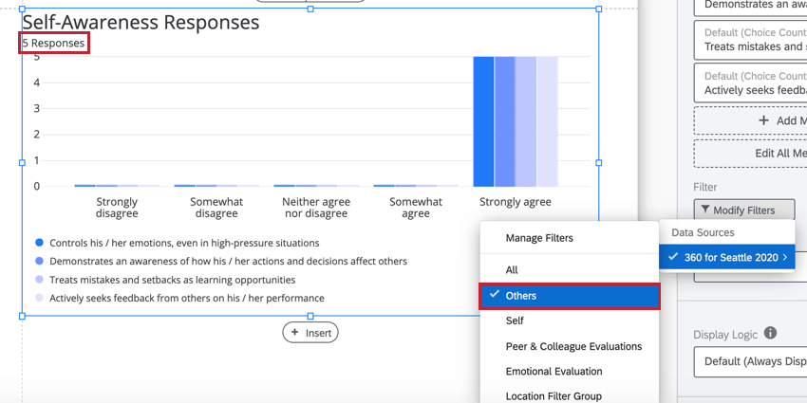
Task: Click the Demonstrates an awareness legend dot
Action: [x=39, y=261]
